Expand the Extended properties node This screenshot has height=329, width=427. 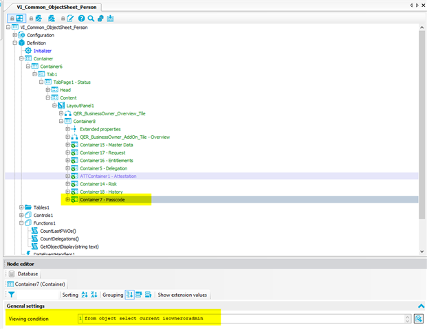coord(67,129)
